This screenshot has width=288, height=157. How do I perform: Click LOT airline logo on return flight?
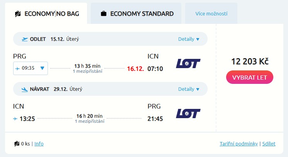(188, 113)
